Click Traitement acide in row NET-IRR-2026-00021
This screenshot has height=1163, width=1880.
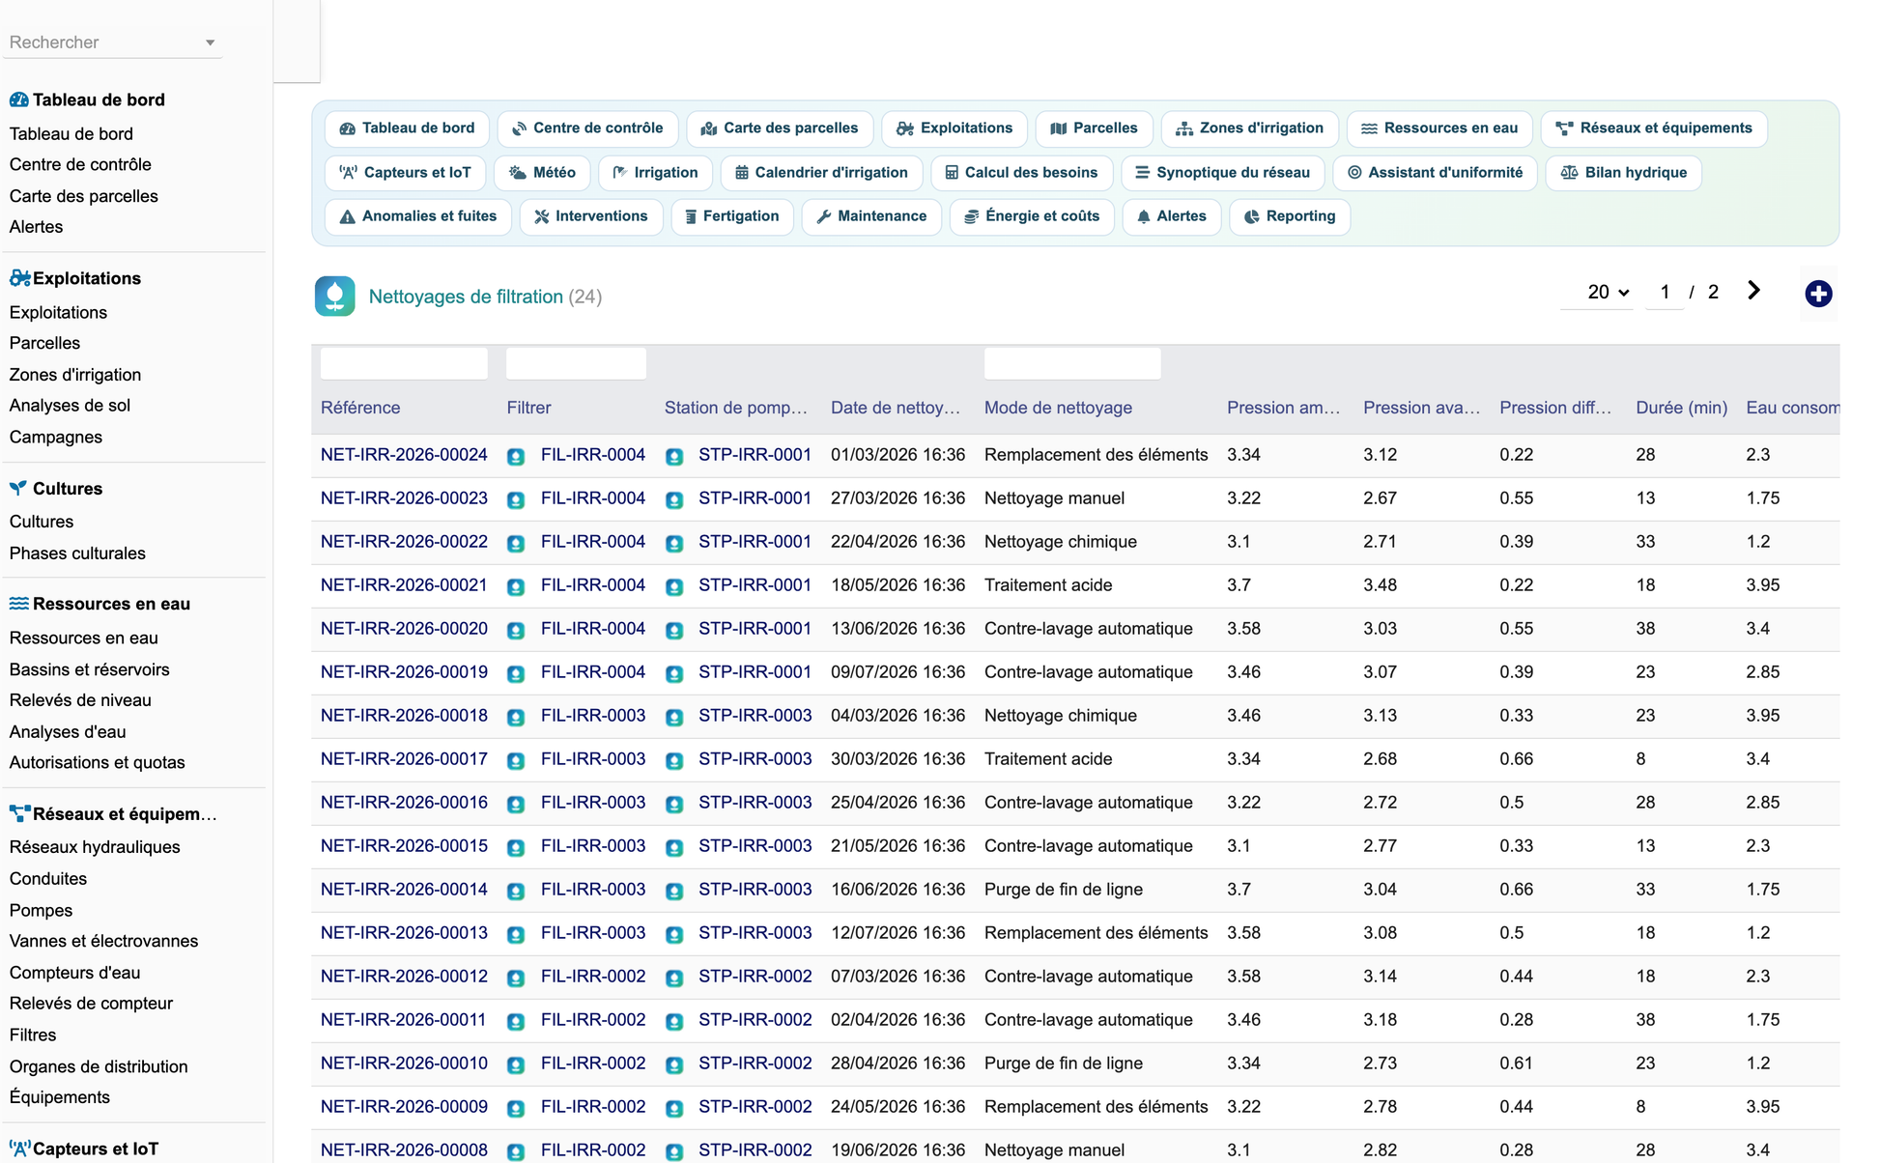(x=1048, y=585)
